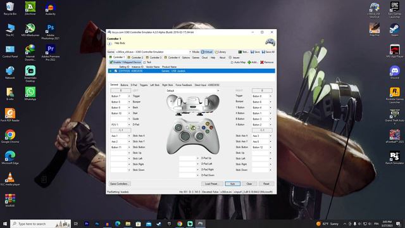This screenshot has height=228, width=405.
Task: Open Google Chrome from taskbar
Action: pyautogui.click(x=180, y=224)
